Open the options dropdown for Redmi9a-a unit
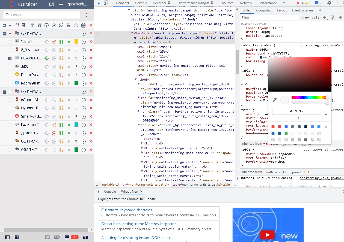This screenshot has width=344, height=242. (84, 75)
